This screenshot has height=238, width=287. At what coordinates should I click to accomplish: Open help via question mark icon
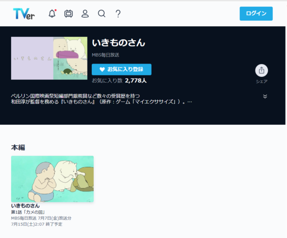click(118, 13)
